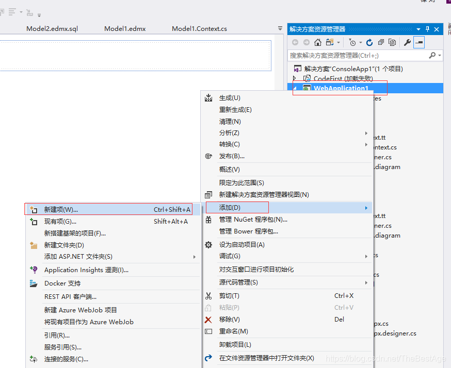The width and height of the screenshot is (451, 368).
Task: Open the 添加(D) submenu
Action: pyautogui.click(x=287, y=207)
